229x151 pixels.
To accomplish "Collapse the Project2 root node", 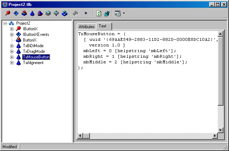I will pos(5,23).
